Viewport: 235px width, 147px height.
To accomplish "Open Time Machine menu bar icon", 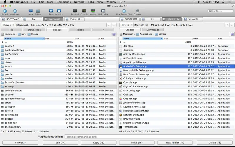I will click(x=194, y=2).
